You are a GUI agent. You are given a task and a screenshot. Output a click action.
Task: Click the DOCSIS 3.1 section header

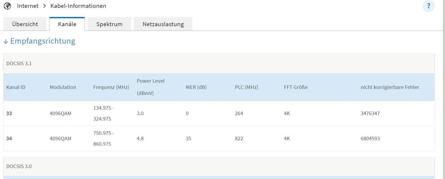click(19, 64)
